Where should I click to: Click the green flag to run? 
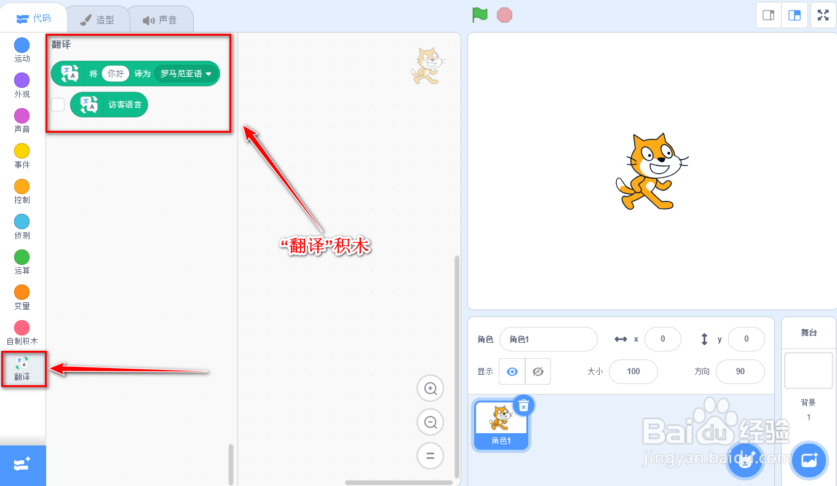tap(480, 15)
